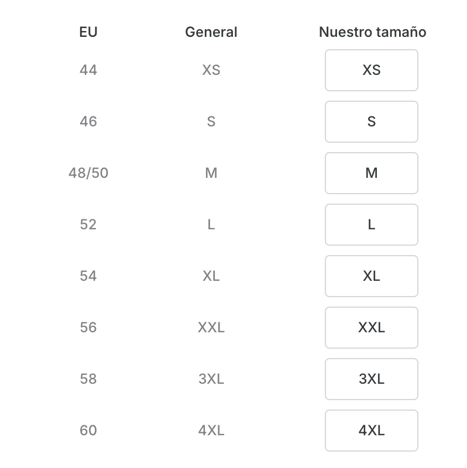Select the XXL size button
Screen dimensions: 467x468
coord(372,328)
